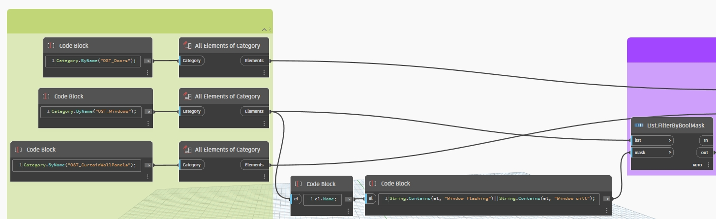Open three-dot menu on the el.Name code block
The height and width of the screenshot is (219, 716).
tap(348, 211)
